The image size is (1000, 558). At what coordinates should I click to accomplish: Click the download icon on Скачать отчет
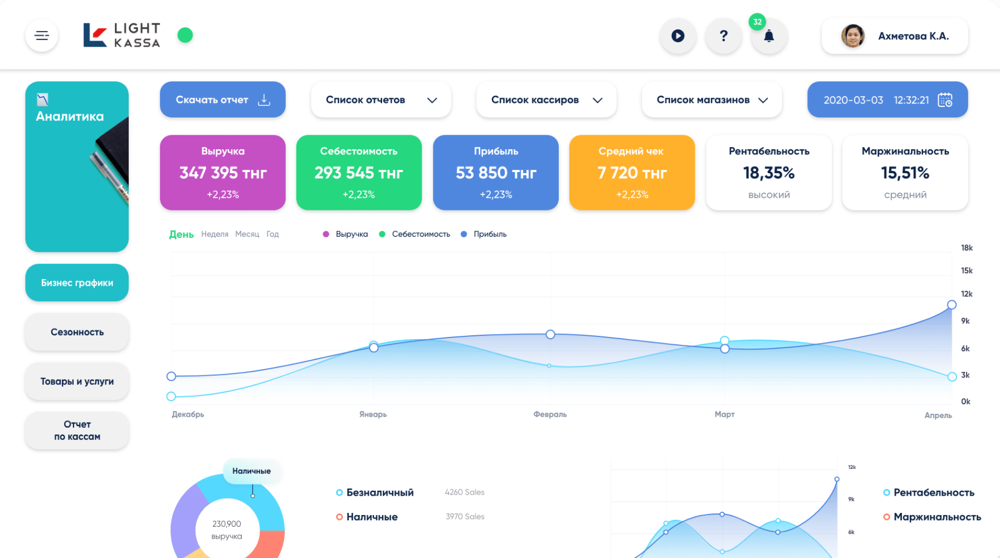pos(264,100)
